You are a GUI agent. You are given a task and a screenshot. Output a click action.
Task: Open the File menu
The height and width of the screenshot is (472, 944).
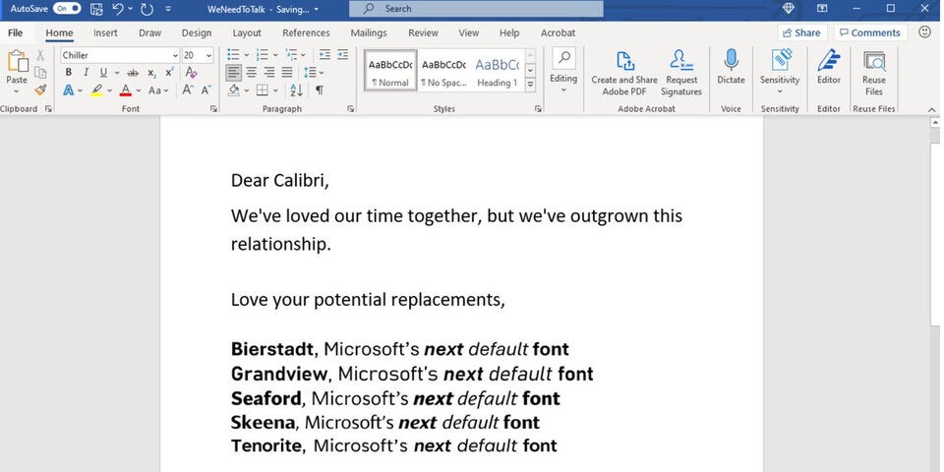16,33
